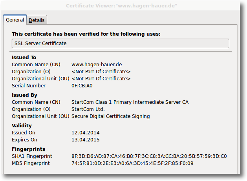Open the Details tab
This screenshot has width=247, height=181.
[37, 20]
